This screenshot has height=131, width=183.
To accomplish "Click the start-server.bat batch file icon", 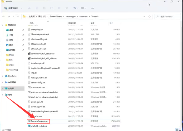I will (29, 87).
